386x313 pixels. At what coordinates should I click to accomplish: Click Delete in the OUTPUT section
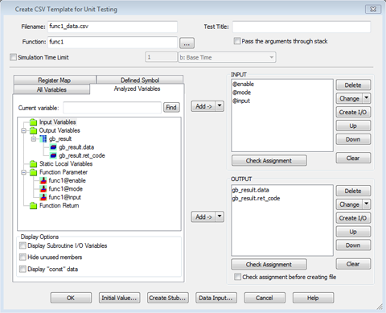[353, 191]
